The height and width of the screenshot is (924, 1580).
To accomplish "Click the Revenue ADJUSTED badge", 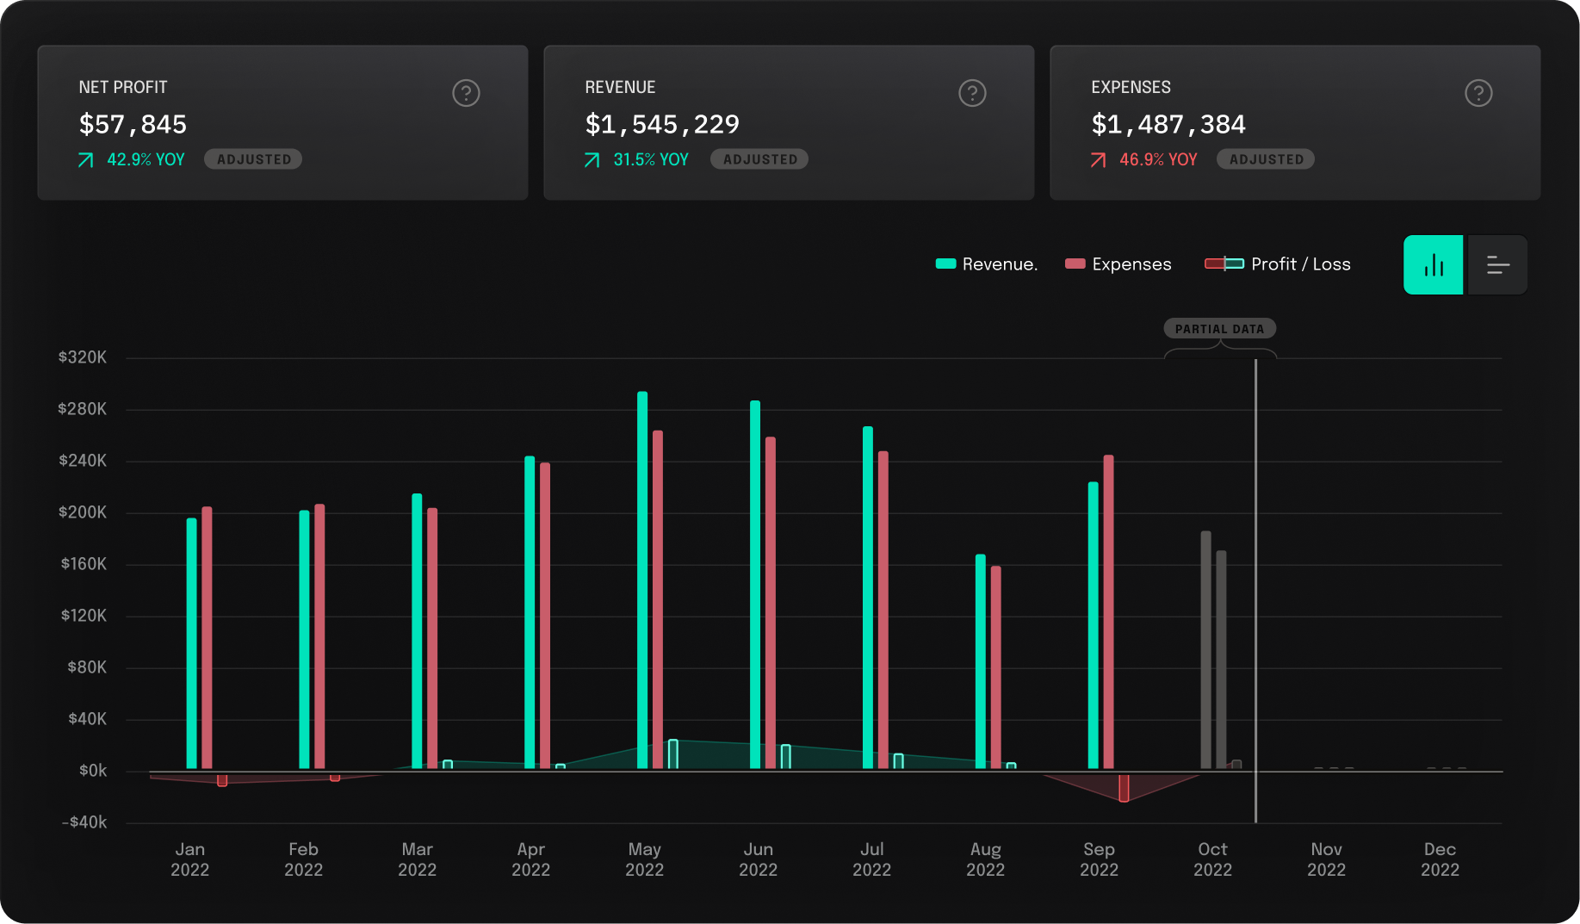I will pos(759,159).
